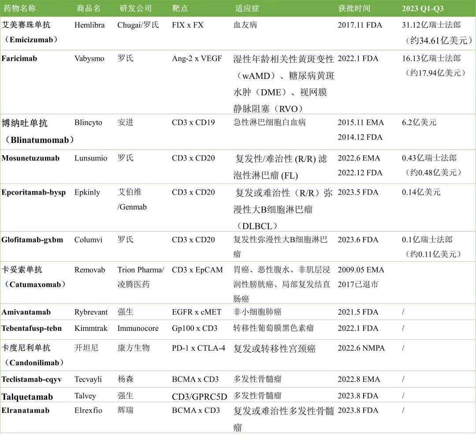The width and height of the screenshot is (476, 438).
Task: Select the Mosunetuzumab drug name
Action: [x=30, y=158]
